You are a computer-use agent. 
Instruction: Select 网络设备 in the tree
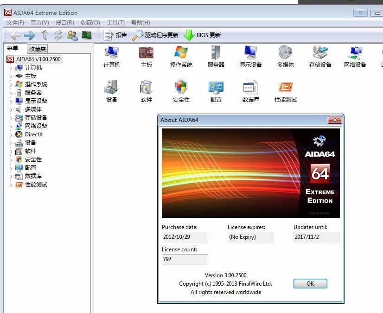tap(36, 126)
